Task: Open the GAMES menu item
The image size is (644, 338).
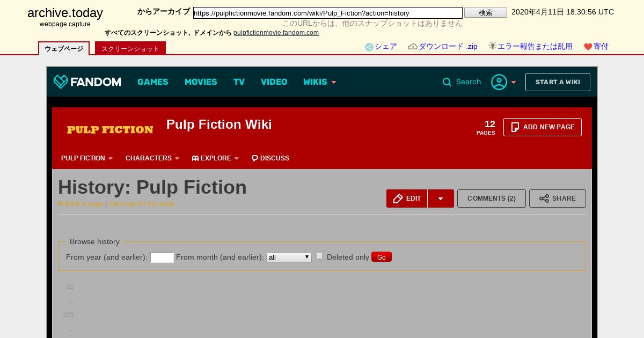Action: [x=153, y=82]
